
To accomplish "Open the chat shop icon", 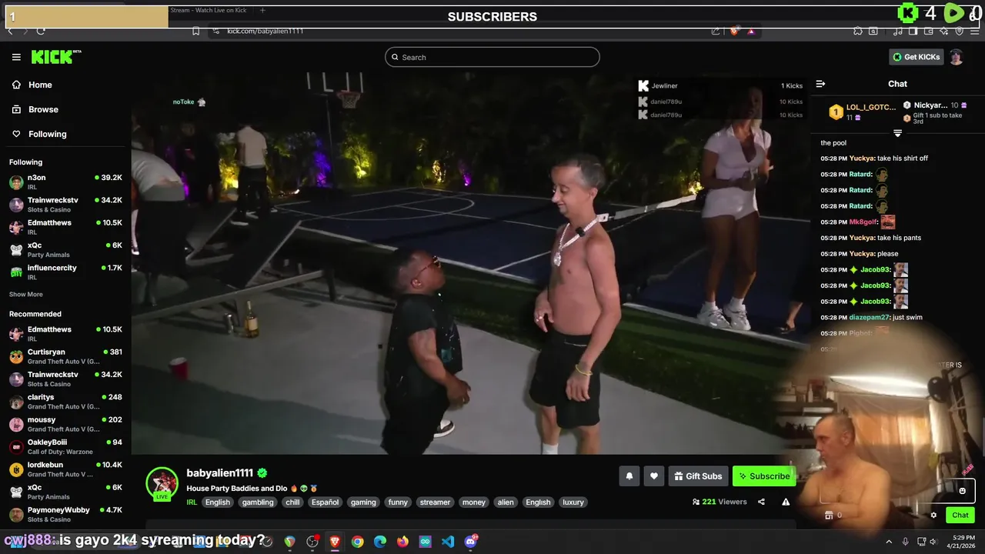I will click(x=829, y=515).
